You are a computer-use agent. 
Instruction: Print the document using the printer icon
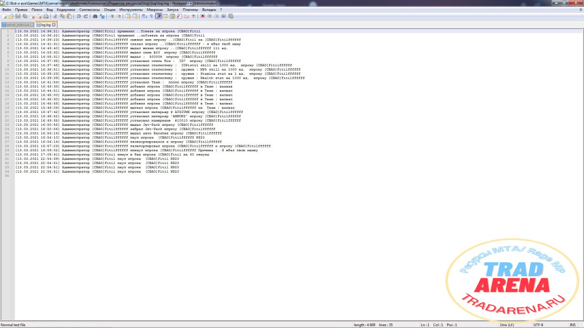coord(46,16)
